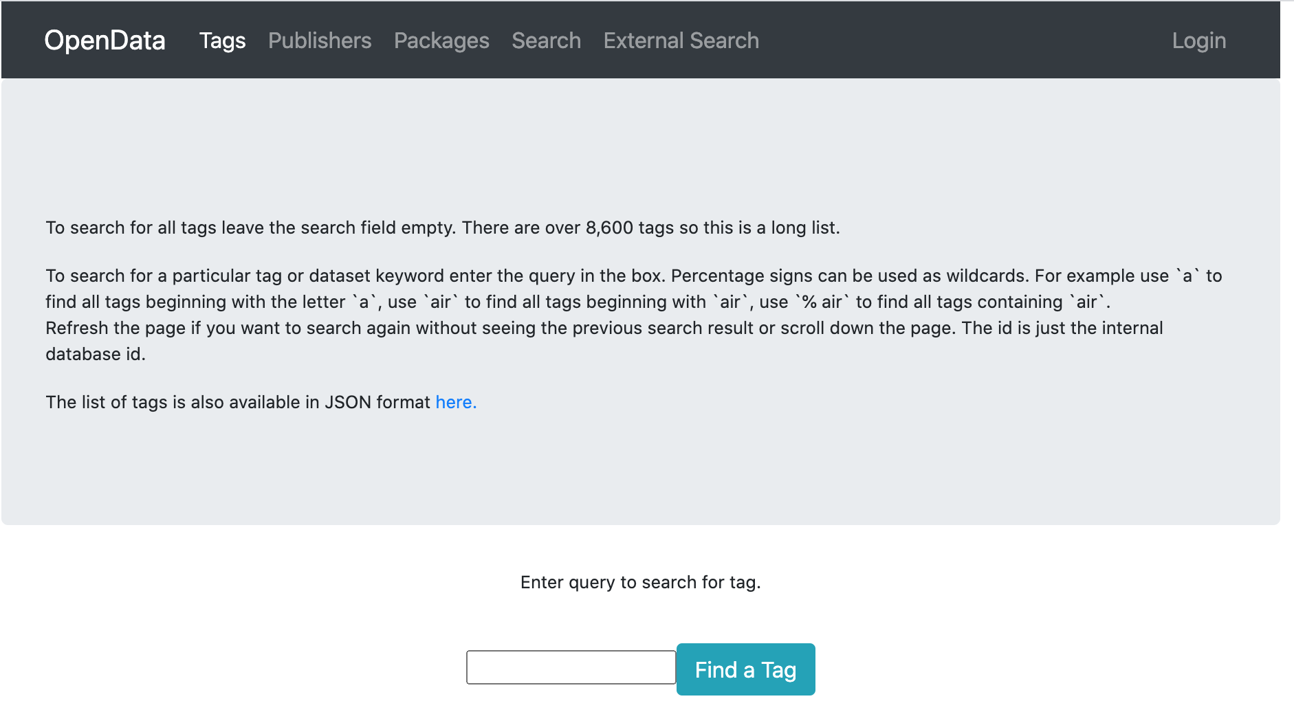Submit the tag search with the teal button
The width and height of the screenshot is (1294, 701).
(745, 669)
